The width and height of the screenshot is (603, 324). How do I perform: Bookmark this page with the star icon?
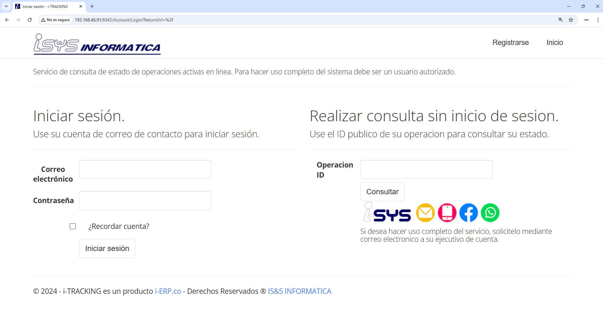point(571,20)
